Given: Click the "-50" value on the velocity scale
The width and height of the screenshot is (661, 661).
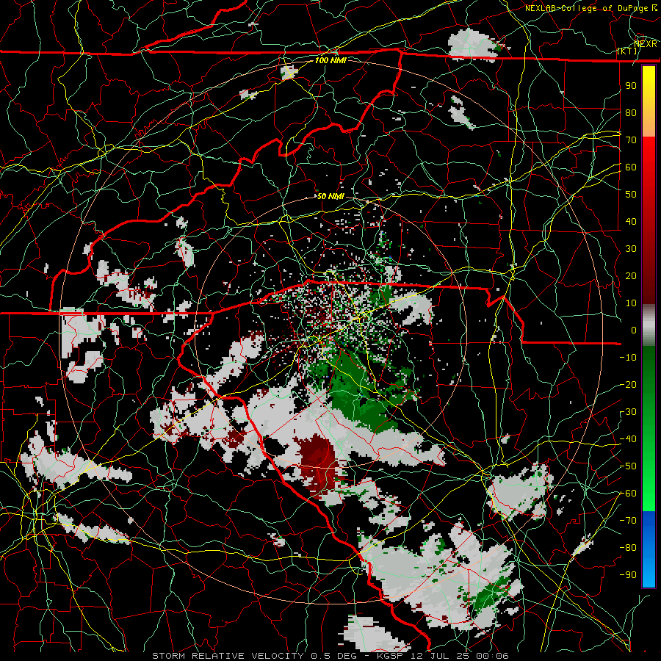Looking at the screenshot, I should [628, 466].
